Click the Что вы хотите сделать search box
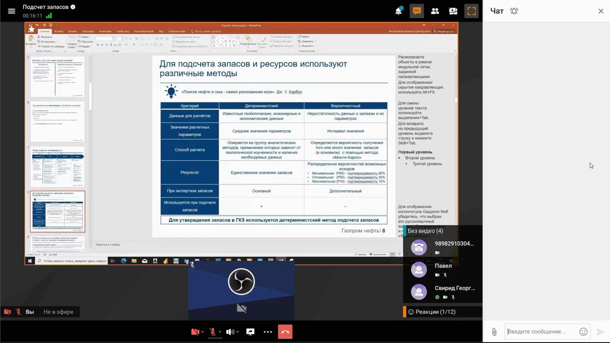The height and width of the screenshot is (343, 610). [205, 31]
